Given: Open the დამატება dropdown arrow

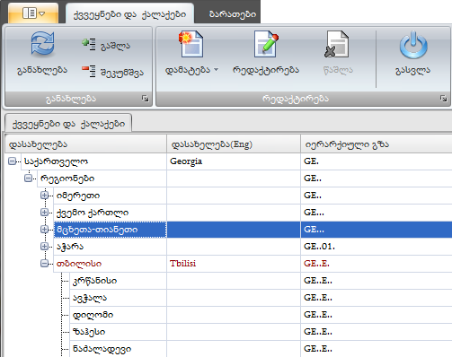Looking at the screenshot, I should (x=216, y=70).
